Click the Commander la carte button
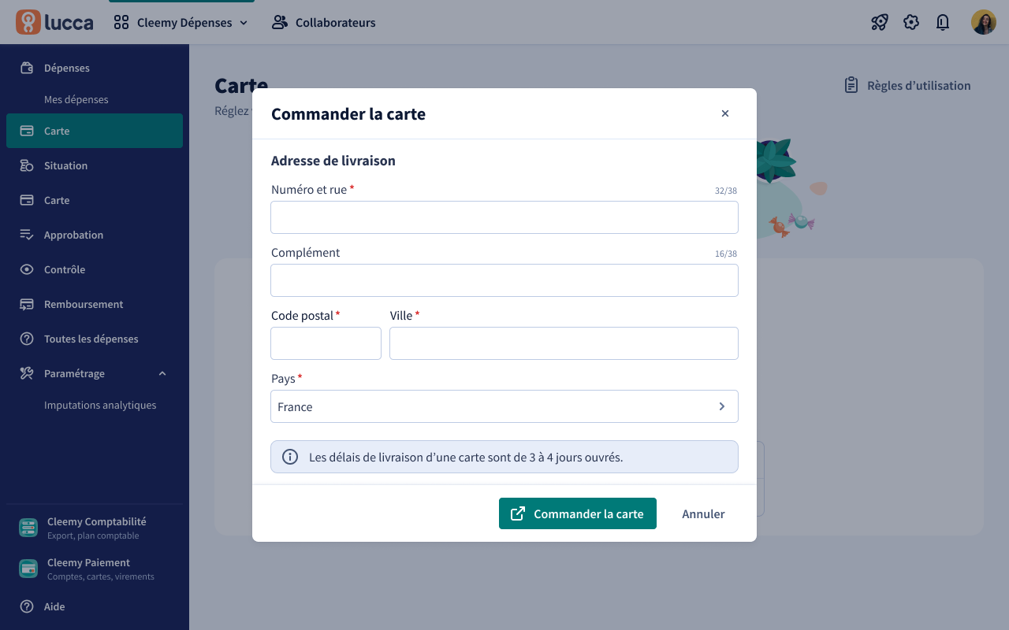This screenshot has width=1009, height=630. pos(578,513)
